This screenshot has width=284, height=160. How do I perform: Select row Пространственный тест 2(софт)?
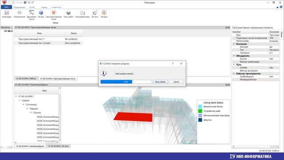(48, 43)
